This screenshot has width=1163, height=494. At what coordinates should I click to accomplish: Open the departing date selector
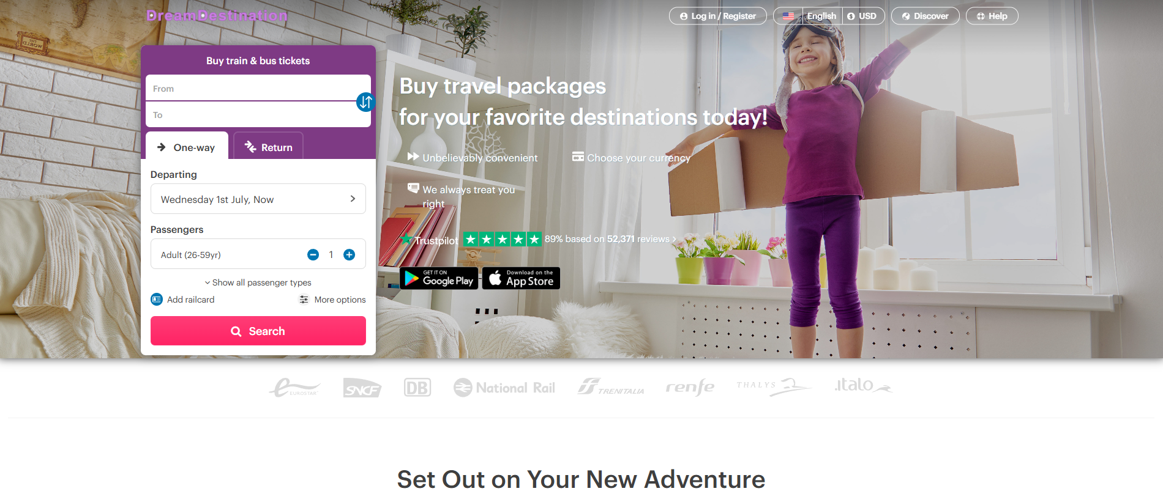click(x=258, y=199)
